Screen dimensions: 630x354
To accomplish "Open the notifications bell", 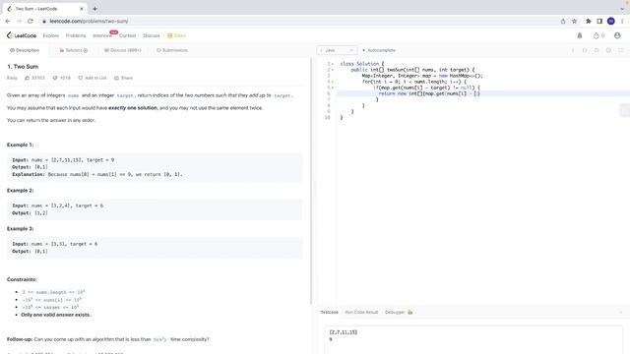I will pos(580,35).
